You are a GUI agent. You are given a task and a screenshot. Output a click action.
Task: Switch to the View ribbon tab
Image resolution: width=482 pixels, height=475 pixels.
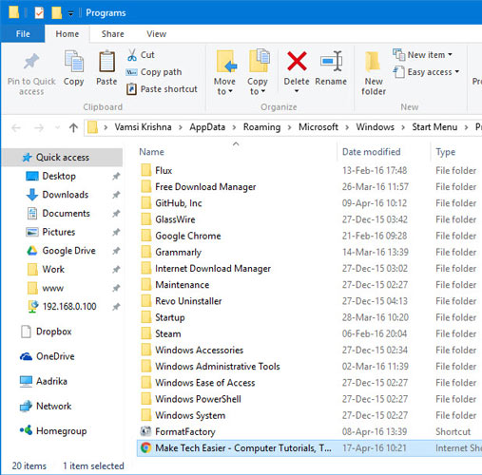point(156,34)
